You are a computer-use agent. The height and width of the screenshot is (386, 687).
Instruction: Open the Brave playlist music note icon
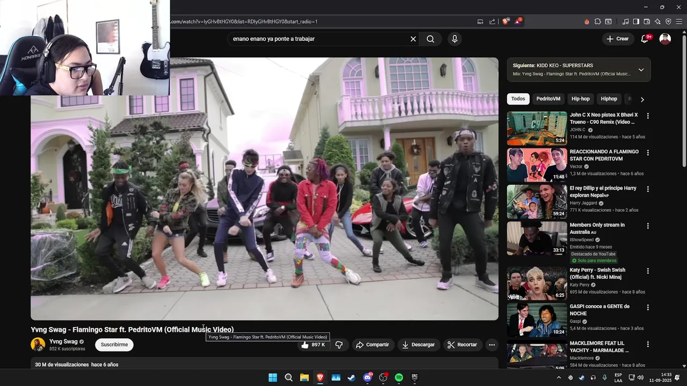pos(625,21)
